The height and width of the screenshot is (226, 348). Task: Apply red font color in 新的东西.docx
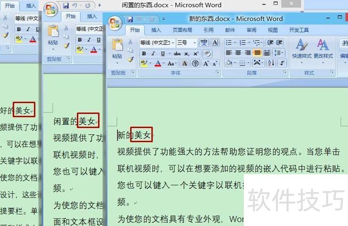[158, 64]
